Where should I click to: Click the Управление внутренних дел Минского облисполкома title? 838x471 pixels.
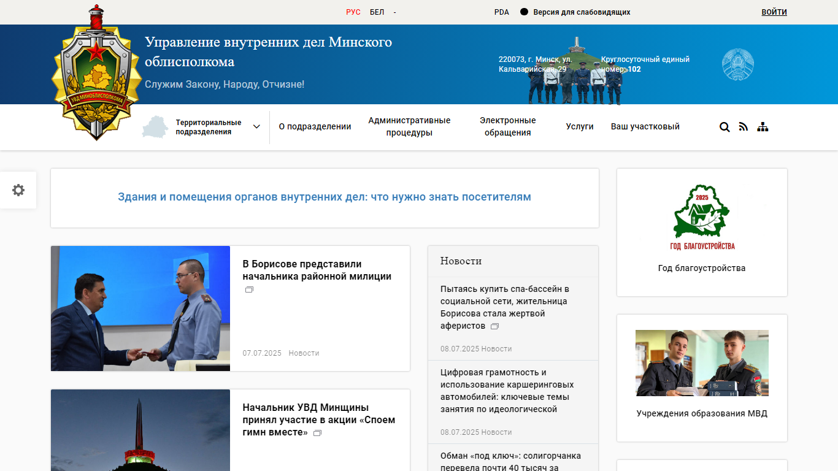(x=268, y=52)
